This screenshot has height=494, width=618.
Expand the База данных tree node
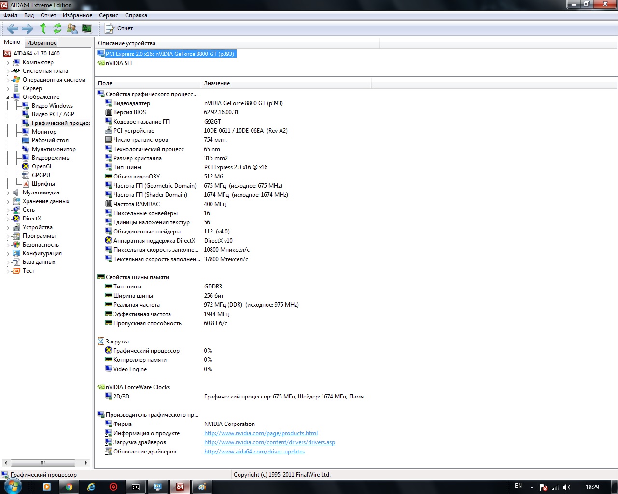tap(8, 262)
